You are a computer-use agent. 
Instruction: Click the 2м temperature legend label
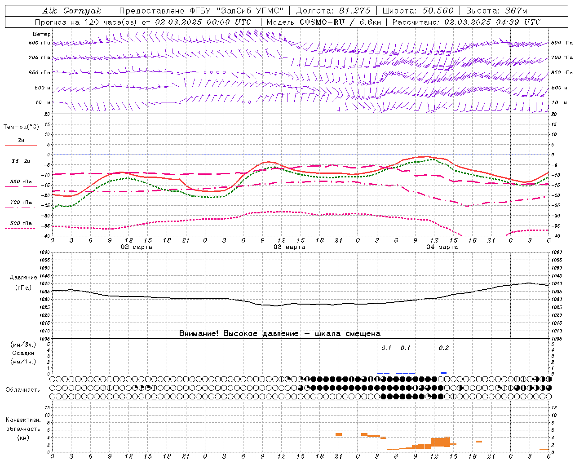pos(21,140)
